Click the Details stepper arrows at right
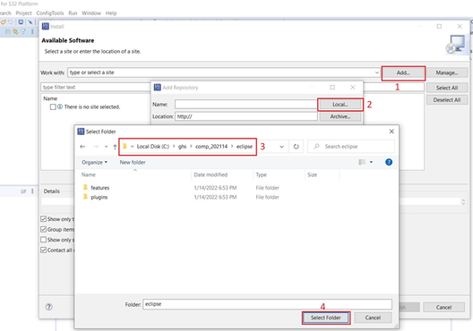The width and height of the screenshot is (473, 331). [x=463, y=202]
